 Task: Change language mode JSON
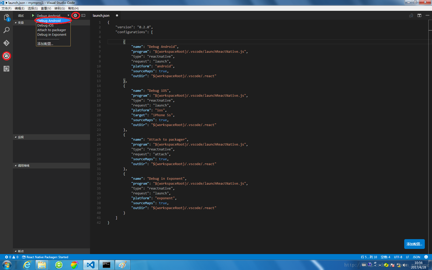tap(416, 257)
